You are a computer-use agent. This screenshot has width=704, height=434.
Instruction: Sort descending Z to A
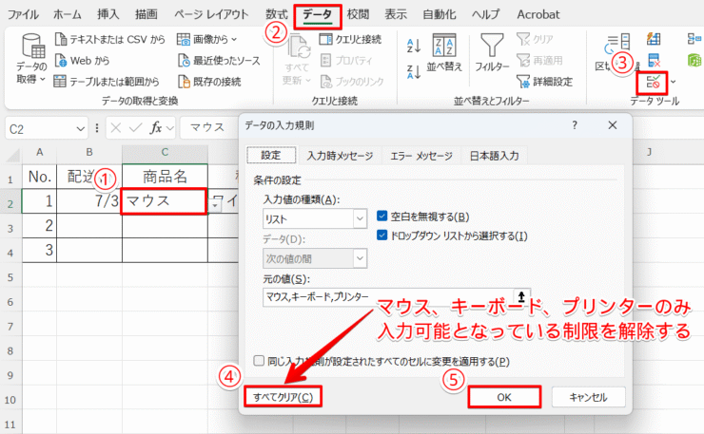pyautogui.click(x=414, y=72)
